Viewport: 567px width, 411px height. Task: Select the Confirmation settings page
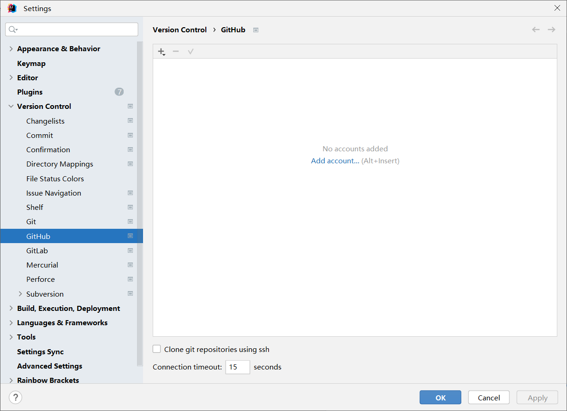(x=48, y=149)
